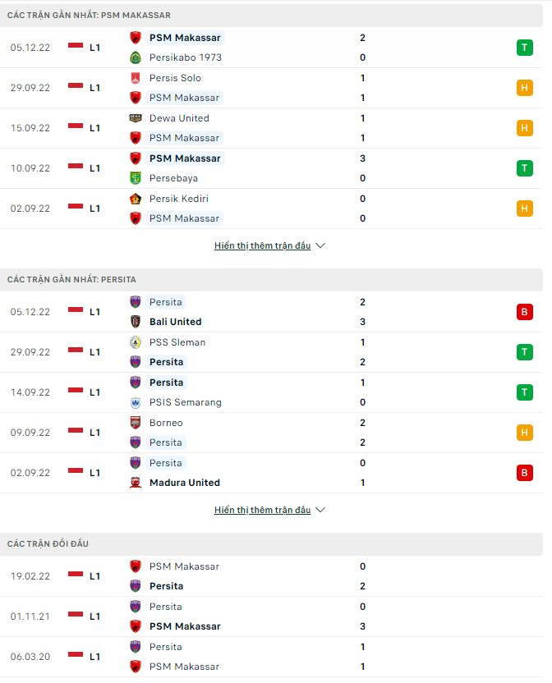Open the Madura United team name link
The image size is (552, 683).
[x=184, y=483]
